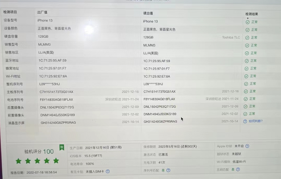This screenshot has height=179, width=281.
Task: Click the 越狱状态 value 未越狱
Action: 236,154
